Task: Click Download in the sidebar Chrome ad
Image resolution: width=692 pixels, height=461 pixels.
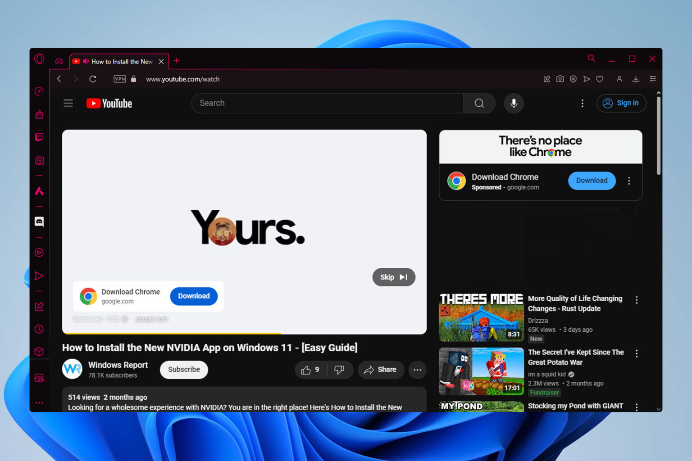Action: click(x=592, y=181)
